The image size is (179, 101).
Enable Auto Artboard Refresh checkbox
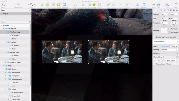coord(155,64)
